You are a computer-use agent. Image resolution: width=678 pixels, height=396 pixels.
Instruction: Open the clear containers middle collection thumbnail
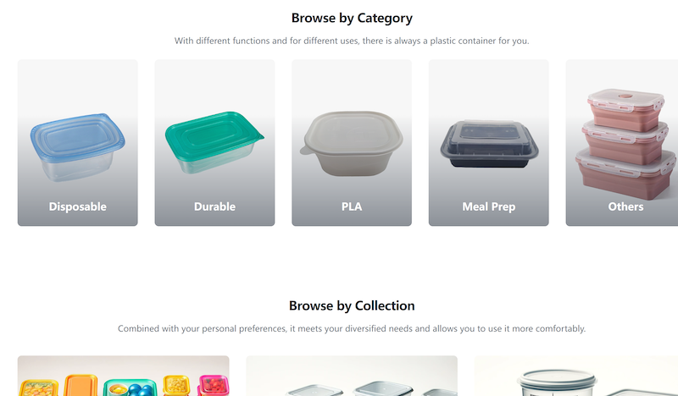pos(351,377)
